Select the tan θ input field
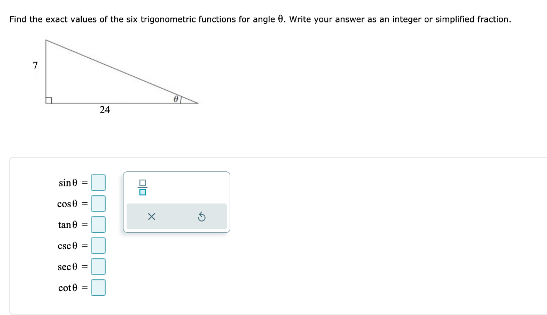 pyautogui.click(x=98, y=224)
